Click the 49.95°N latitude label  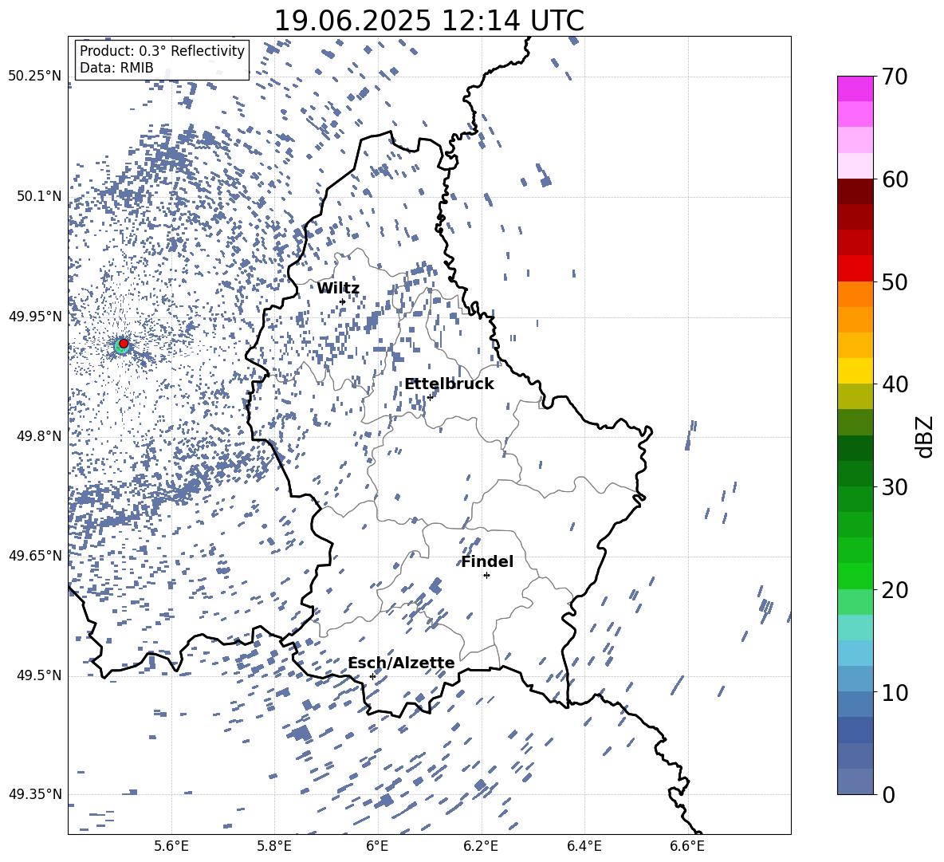click(35, 316)
